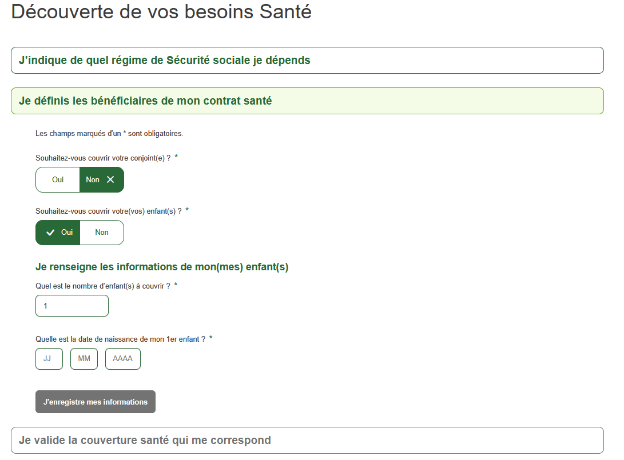Select Oui for covering your conjoint
624x460 pixels.
[58, 179]
